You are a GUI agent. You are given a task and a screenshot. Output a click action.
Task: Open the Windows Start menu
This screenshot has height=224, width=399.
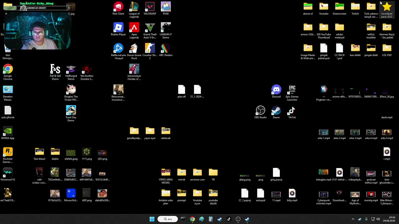pyautogui.click(x=152, y=219)
